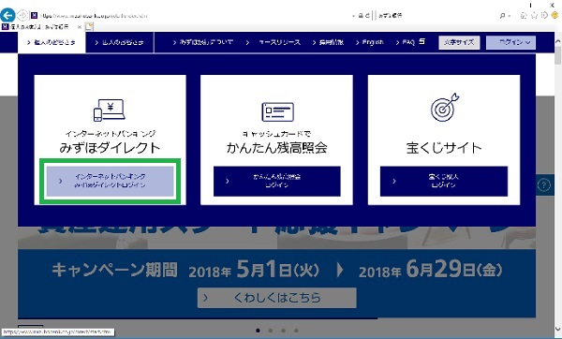The width and height of the screenshot is (562, 339).
Task: Click the くわしくはこちら banner button
Action: pos(276,298)
